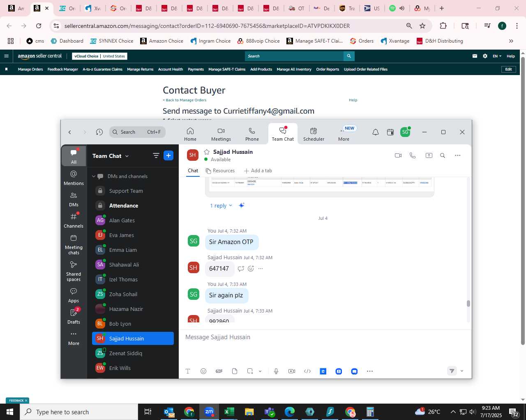The width and height of the screenshot is (526, 420).
Task: Click Edit button in Seller Central nav
Action: (508, 69)
